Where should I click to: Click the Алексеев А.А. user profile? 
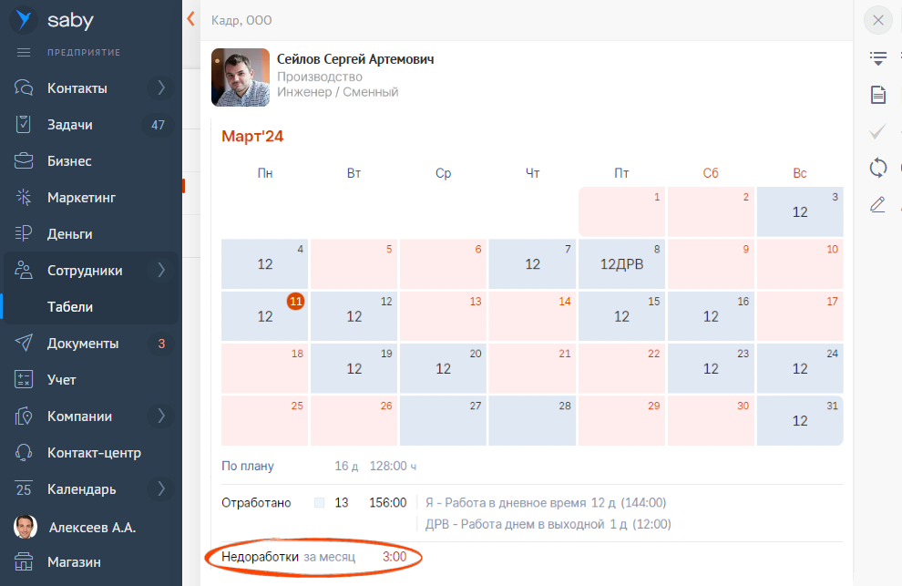pos(91,527)
